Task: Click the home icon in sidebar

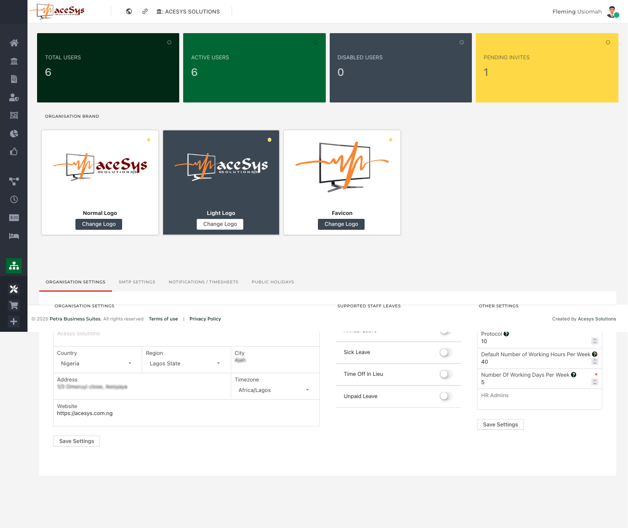Action: [x=14, y=43]
